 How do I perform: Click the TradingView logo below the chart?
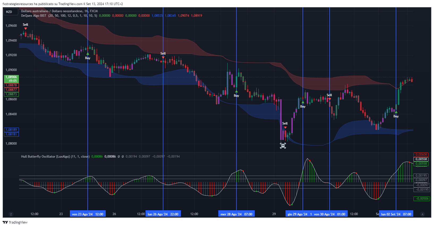(x=15, y=222)
